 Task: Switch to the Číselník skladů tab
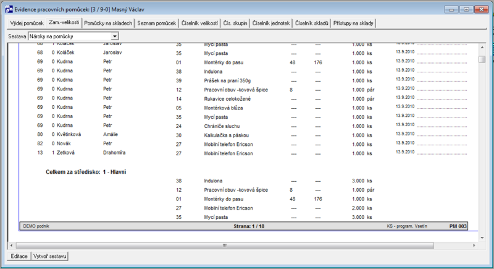pyautogui.click(x=312, y=23)
